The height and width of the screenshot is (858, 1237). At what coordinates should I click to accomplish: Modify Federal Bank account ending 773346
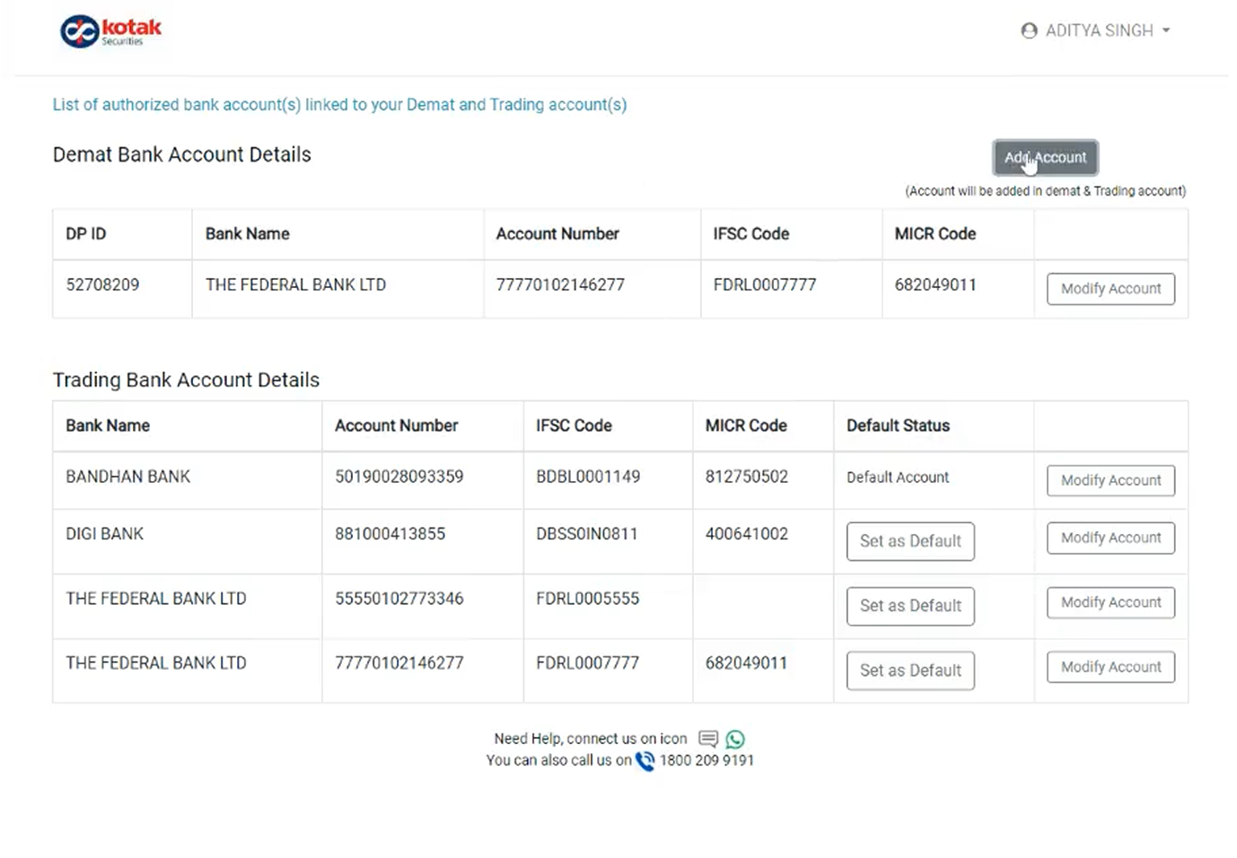click(x=1110, y=602)
